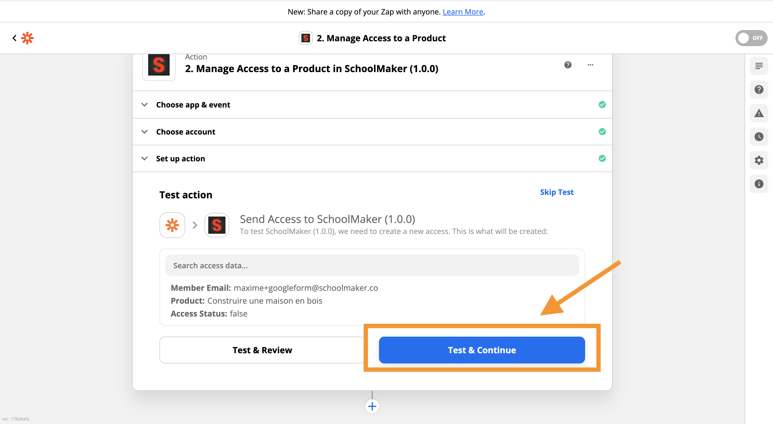Expand the Choose account section
Image resolution: width=773 pixels, height=424 pixels.
click(x=185, y=132)
